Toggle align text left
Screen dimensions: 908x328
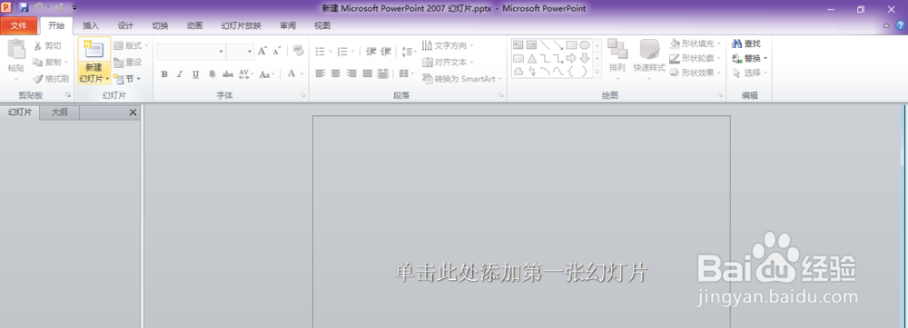pyautogui.click(x=321, y=74)
